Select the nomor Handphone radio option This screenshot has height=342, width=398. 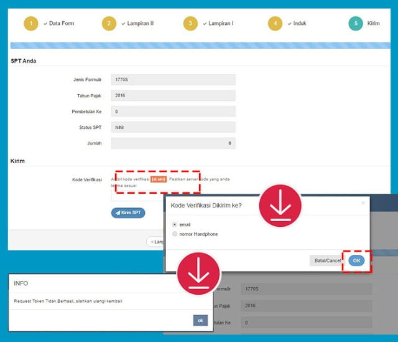175,234
